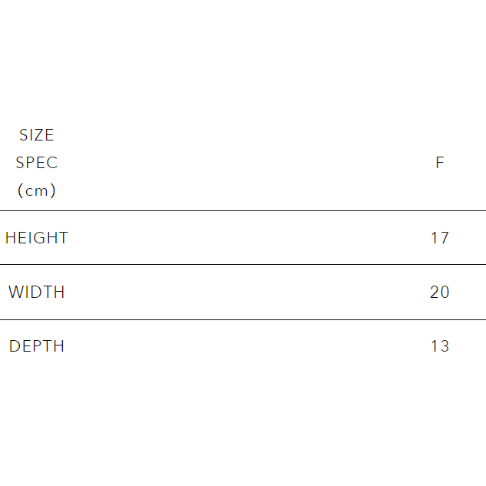Click the WIDTH row label
Image resolution: width=486 pixels, height=486 pixels.
click(x=37, y=293)
